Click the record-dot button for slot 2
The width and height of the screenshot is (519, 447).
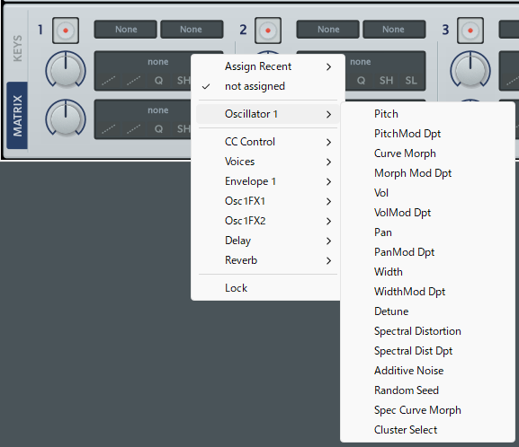[268, 31]
